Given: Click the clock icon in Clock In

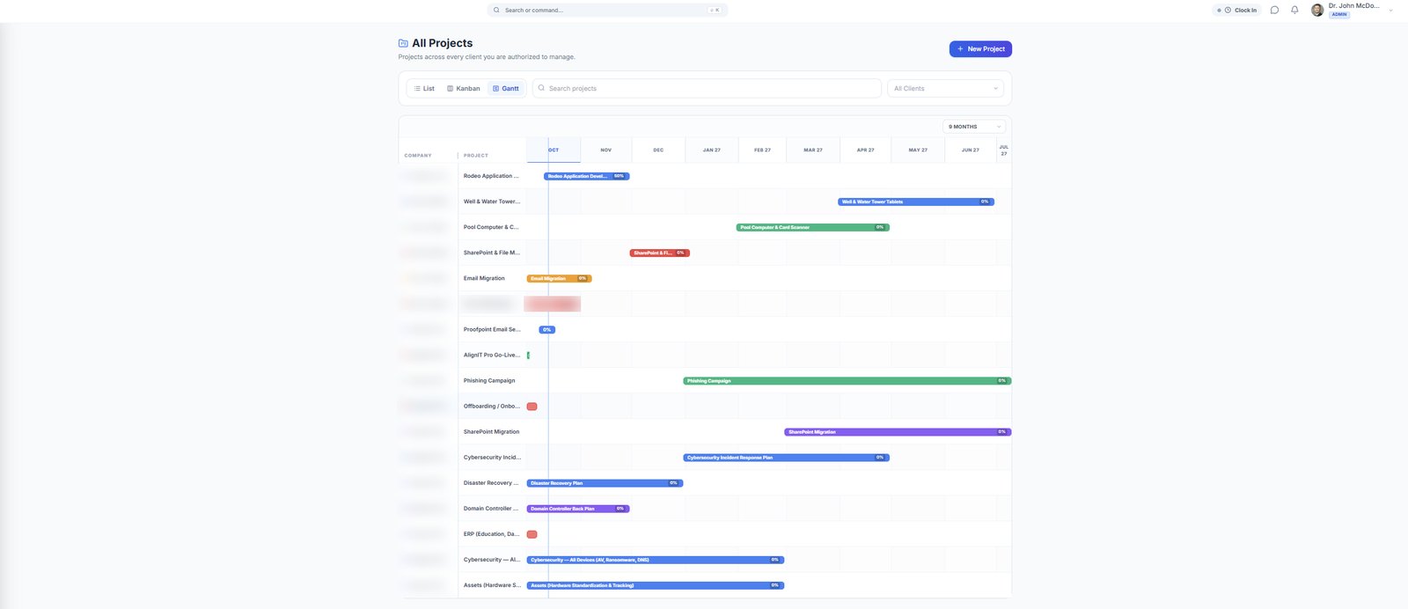Looking at the screenshot, I should click(1228, 10).
